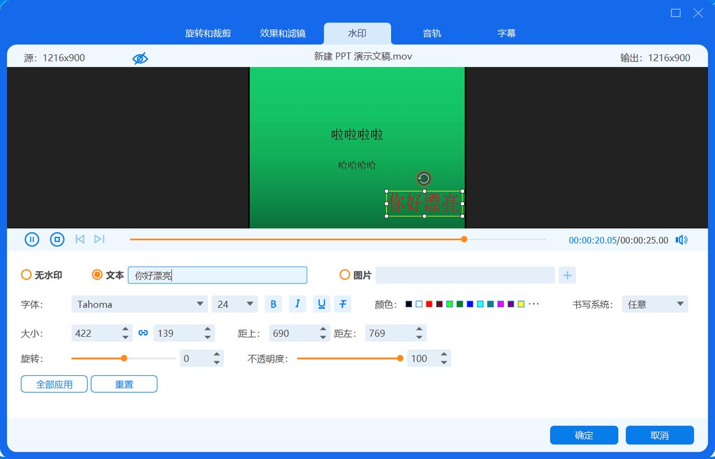Pause the video playback
Viewport: 715px width, 459px height.
coord(32,239)
